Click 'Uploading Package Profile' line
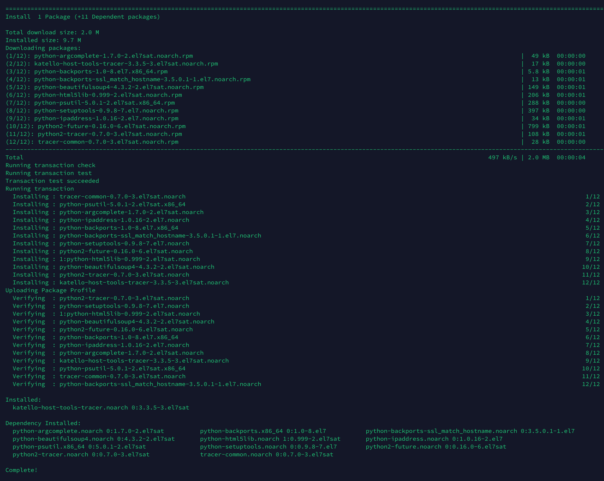 [50, 290]
